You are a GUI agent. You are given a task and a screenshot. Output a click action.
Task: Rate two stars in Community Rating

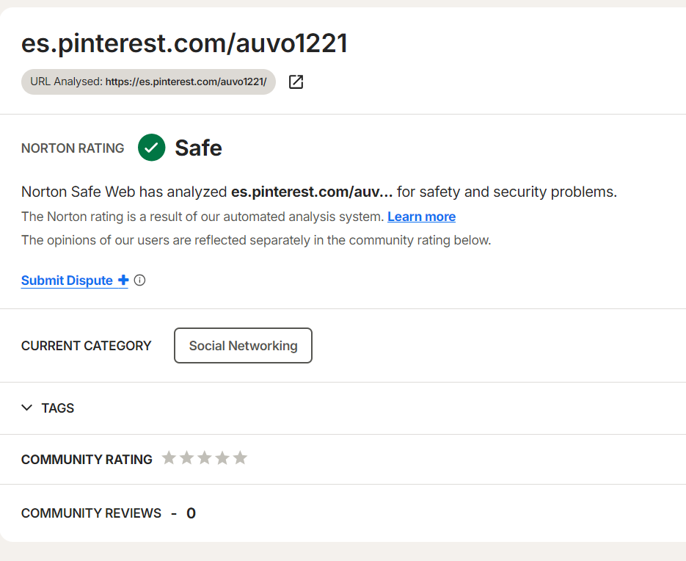click(x=186, y=458)
